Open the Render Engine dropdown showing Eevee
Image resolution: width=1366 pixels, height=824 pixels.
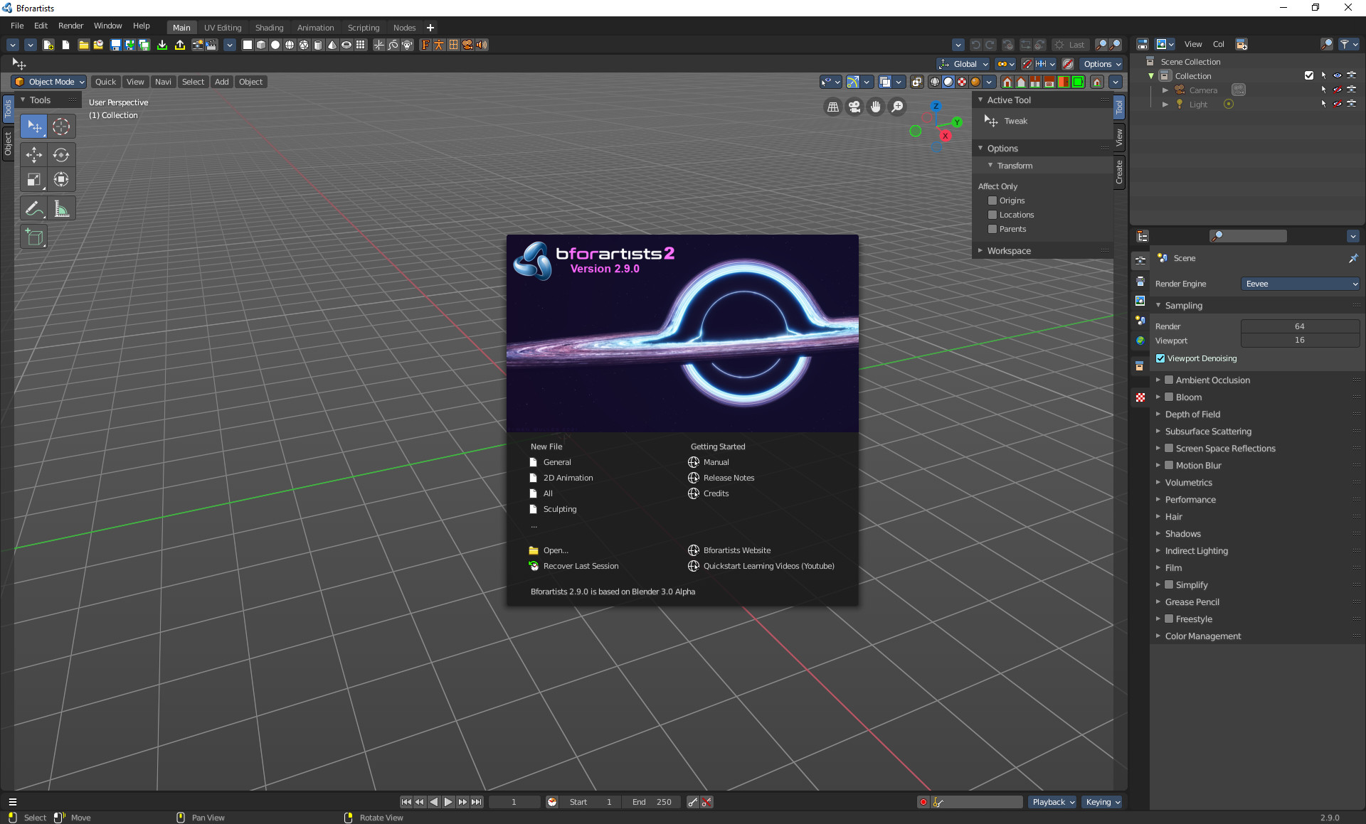pos(1300,284)
